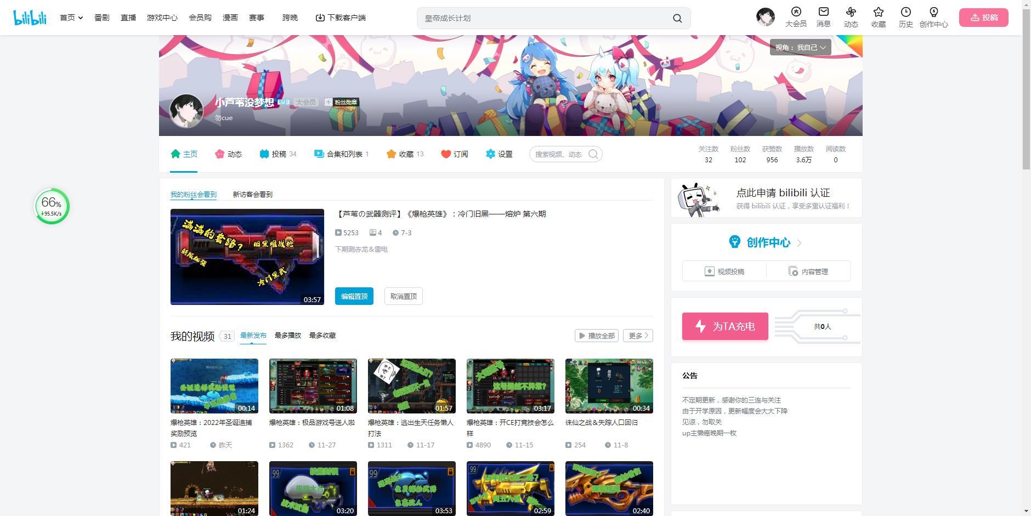Click the 跨晚 nav item

tap(290, 18)
